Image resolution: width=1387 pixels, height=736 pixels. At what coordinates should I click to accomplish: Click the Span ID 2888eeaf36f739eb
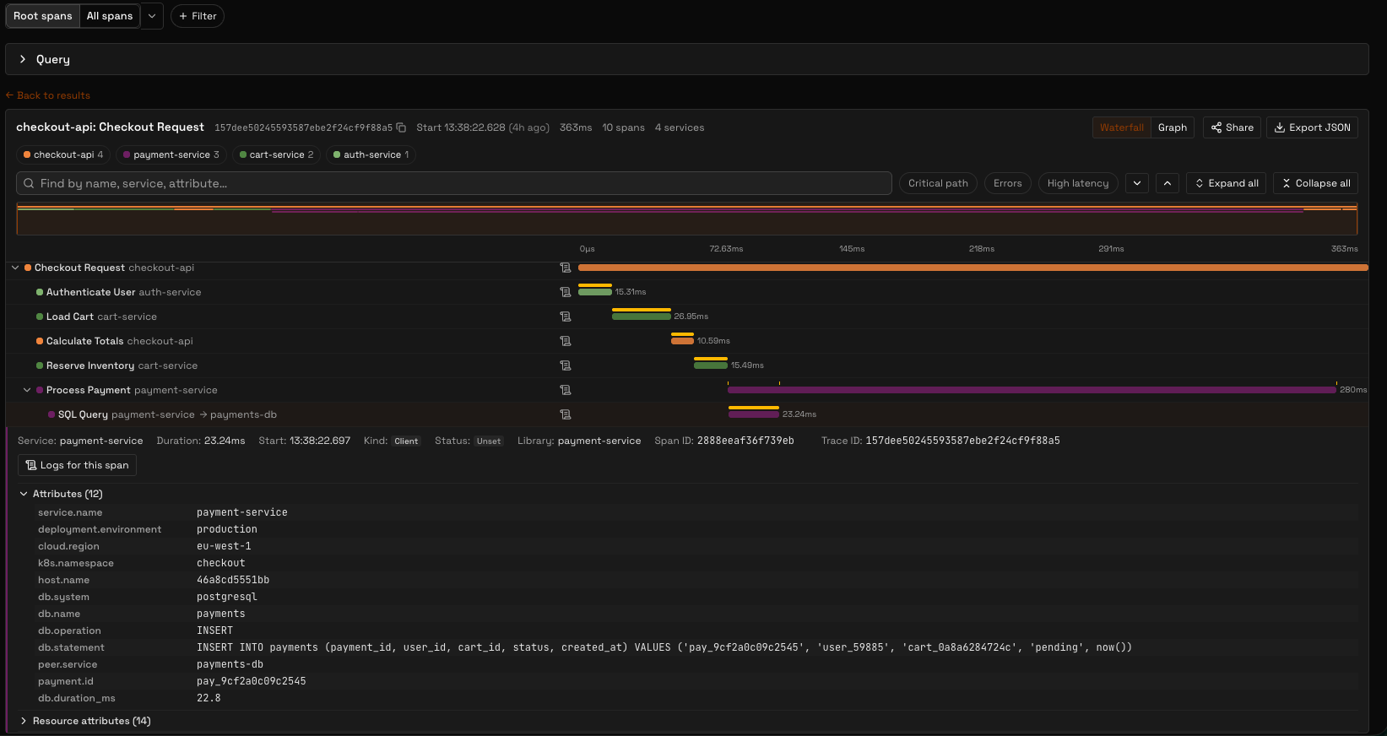(x=745, y=441)
